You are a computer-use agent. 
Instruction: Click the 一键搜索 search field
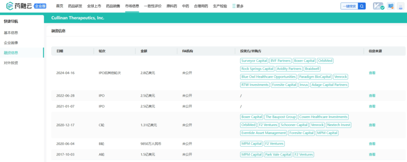(x=349, y=6)
